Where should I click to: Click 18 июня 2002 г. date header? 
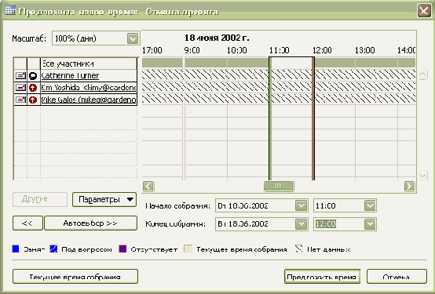(x=217, y=38)
